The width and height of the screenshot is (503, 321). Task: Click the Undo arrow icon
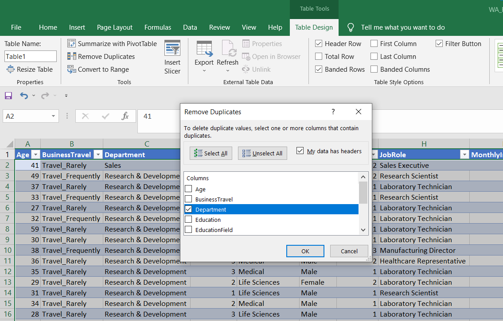(23, 96)
